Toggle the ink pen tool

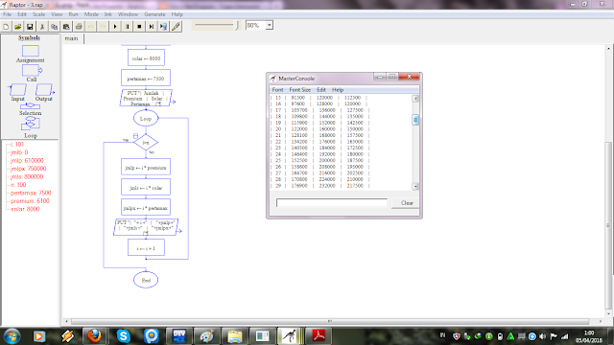pos(177,27)
